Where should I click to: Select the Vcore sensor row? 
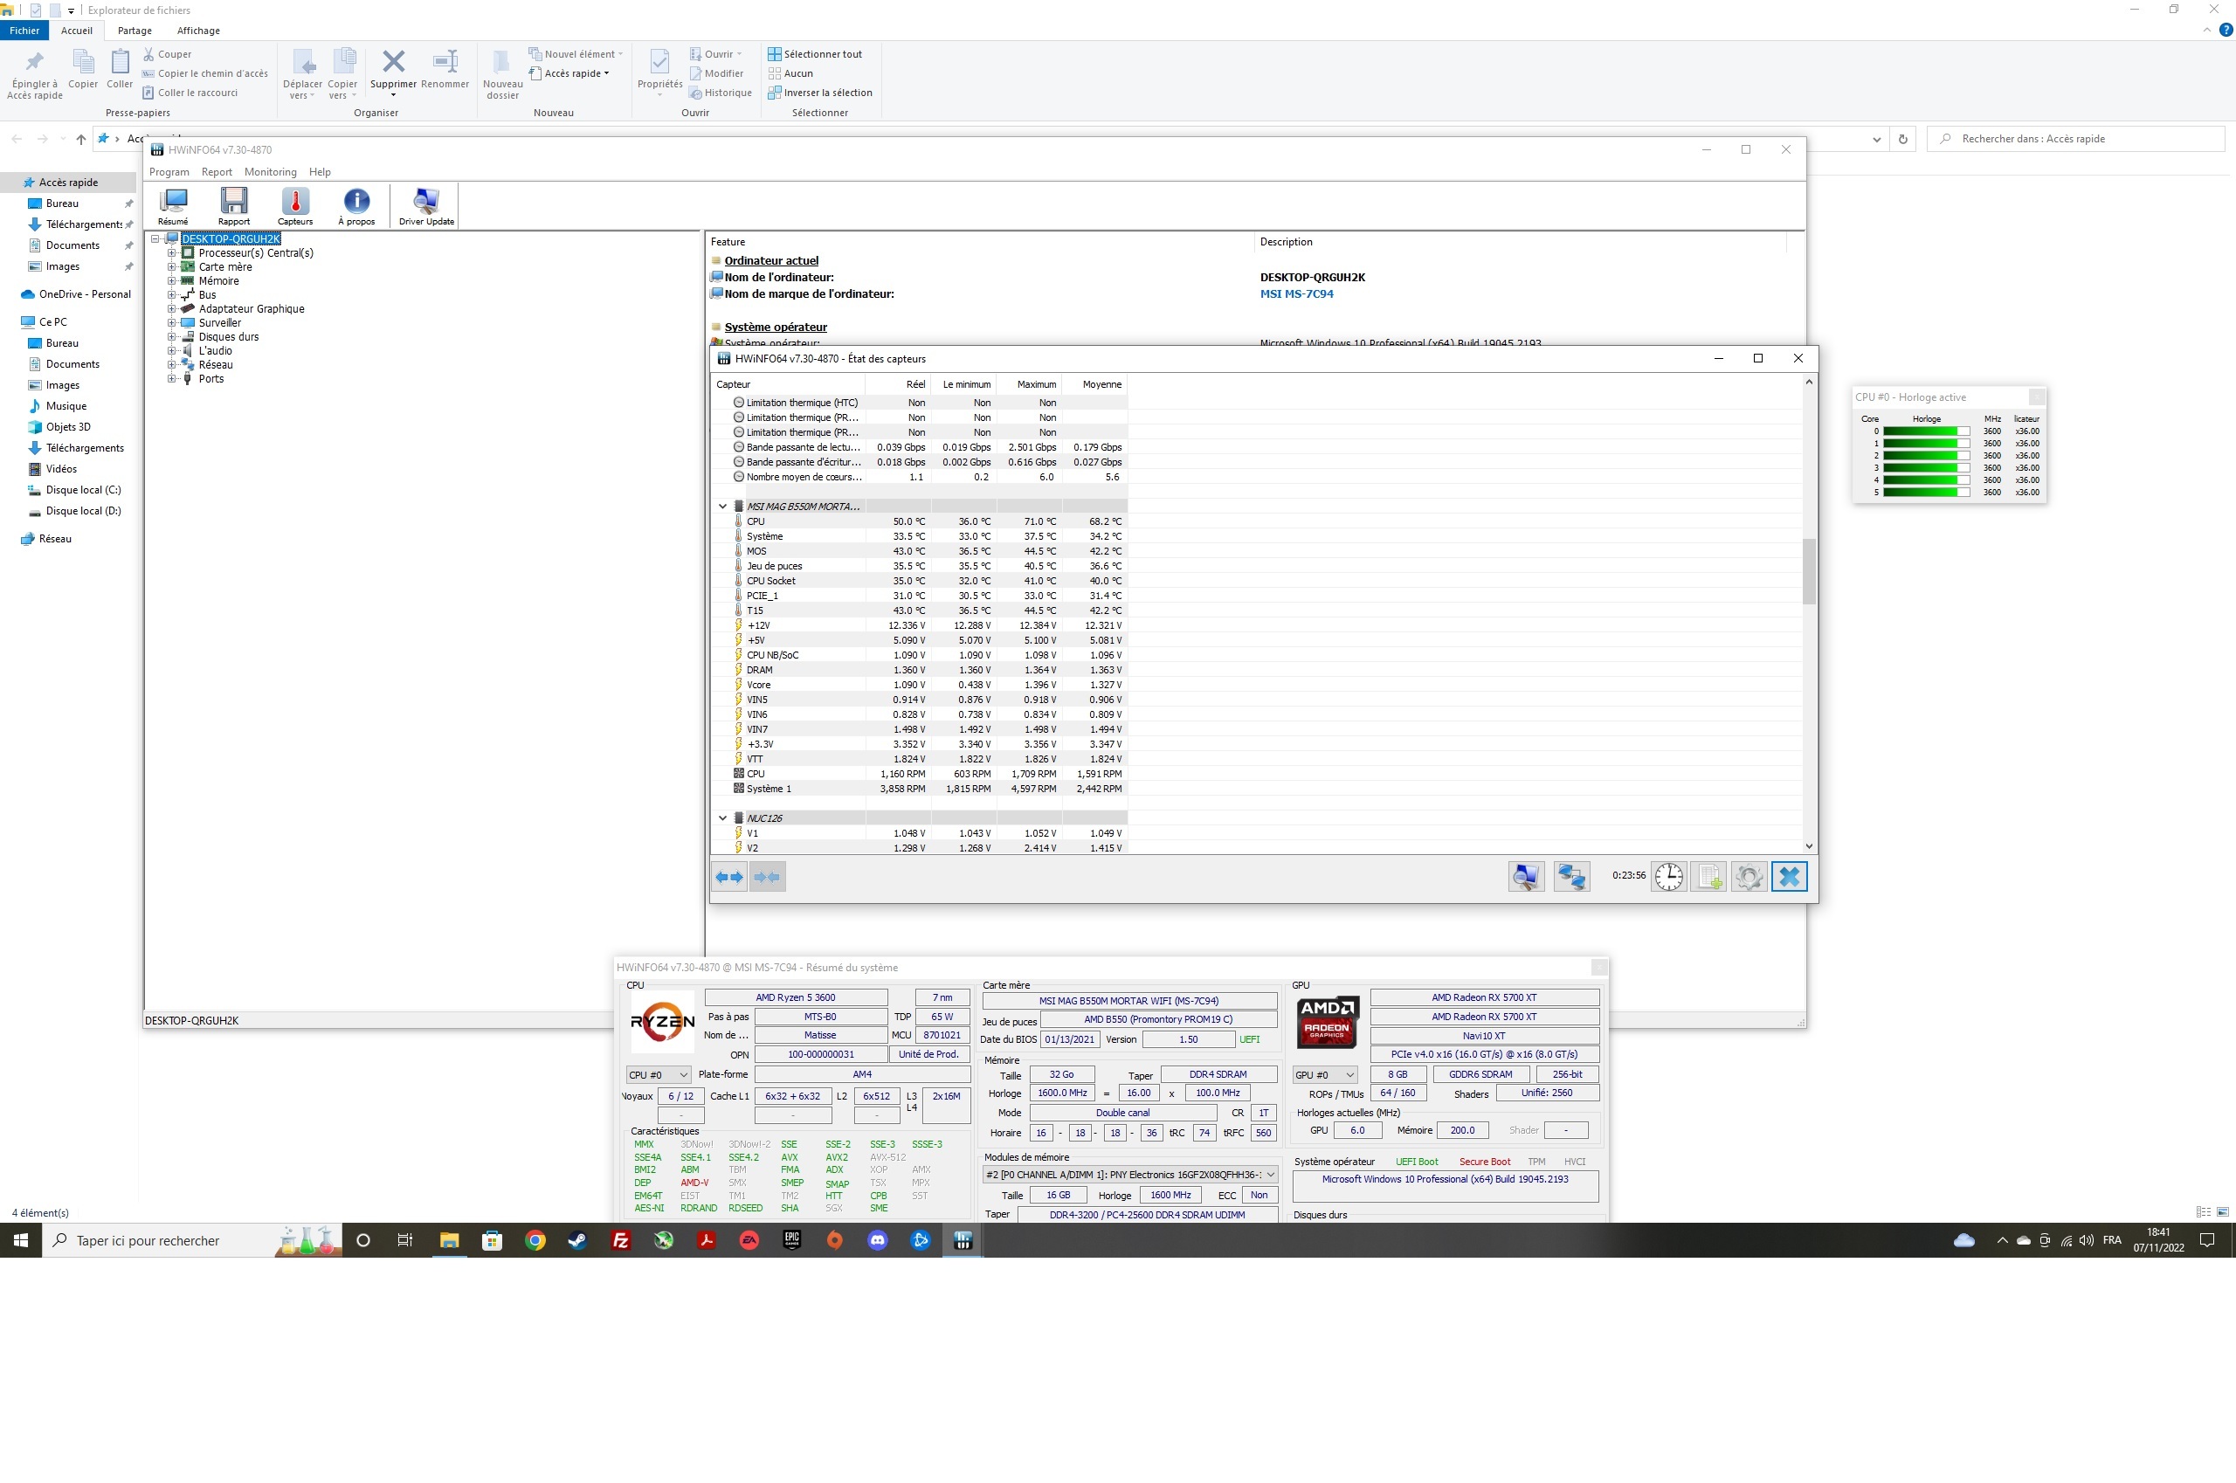920,685
